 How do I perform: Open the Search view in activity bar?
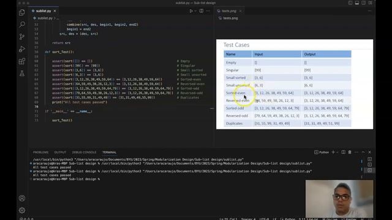22,24
